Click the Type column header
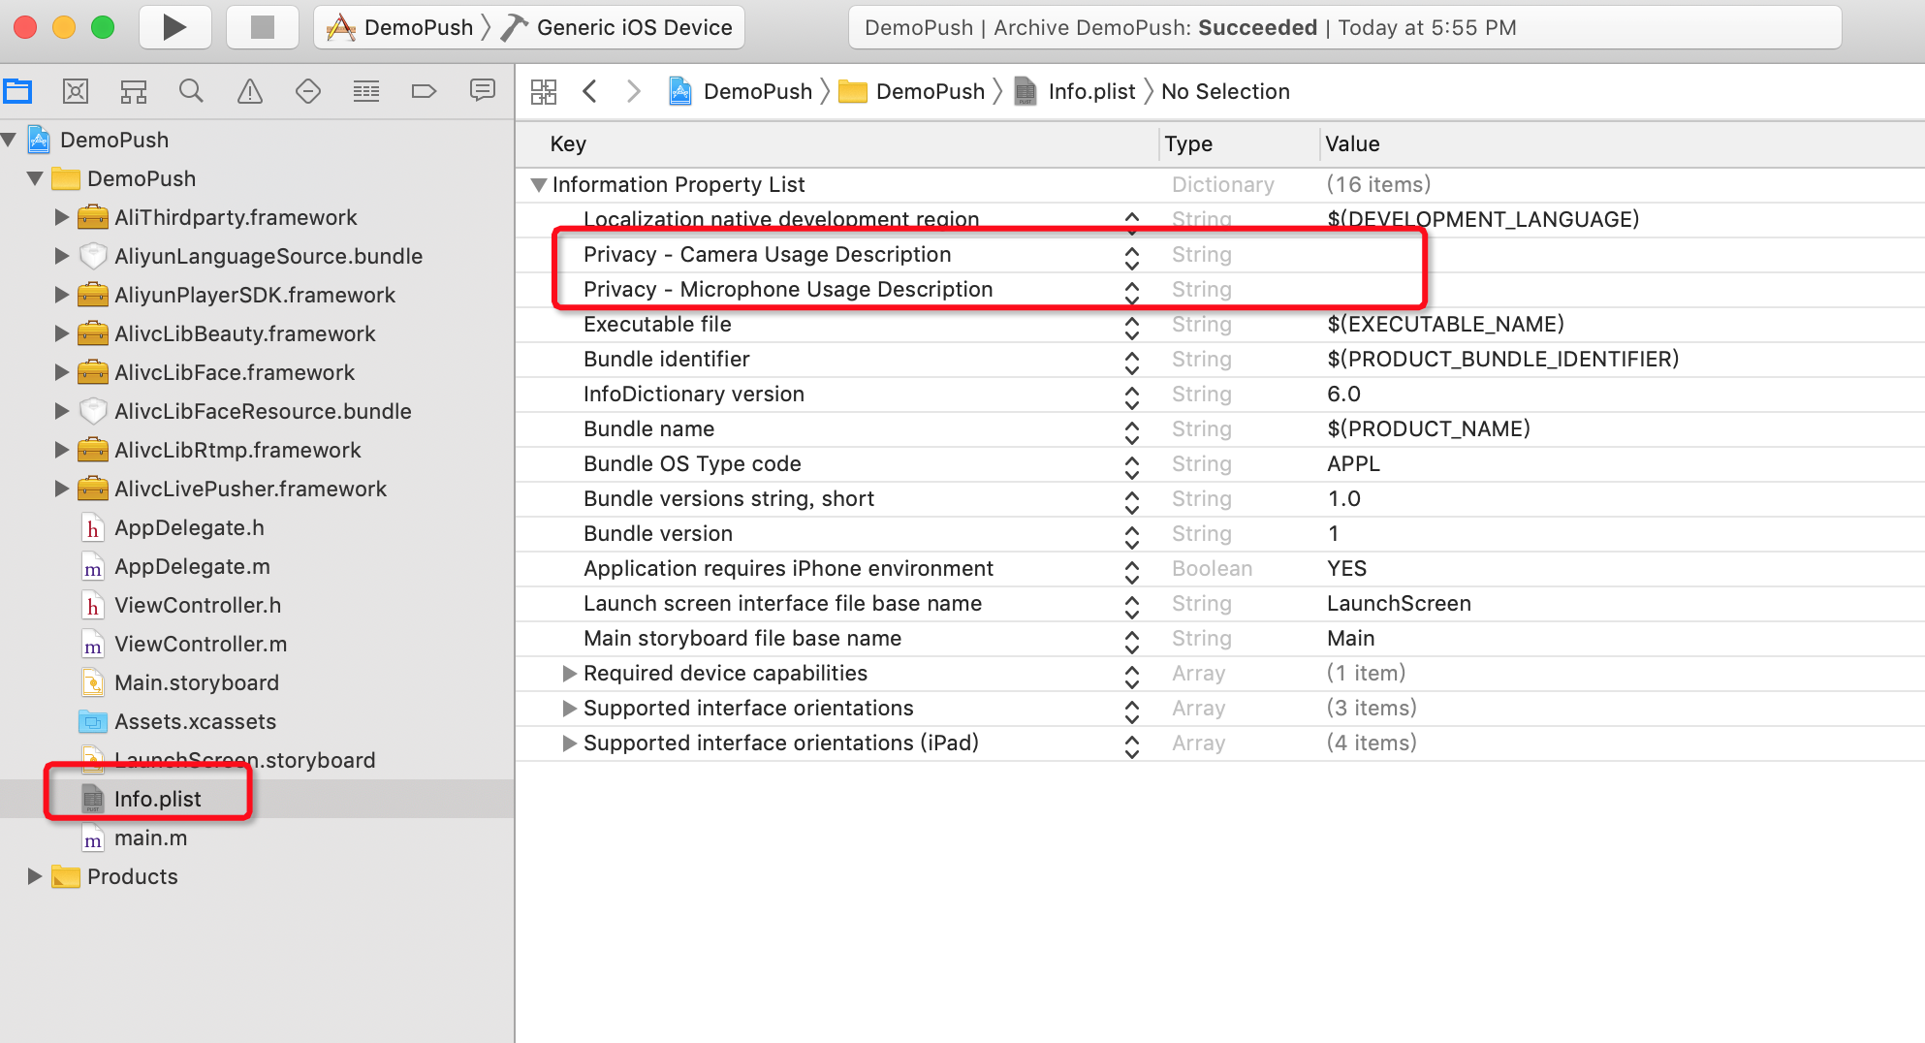The width and height of the screenshot is (1925, 1043). (1240, 143)
